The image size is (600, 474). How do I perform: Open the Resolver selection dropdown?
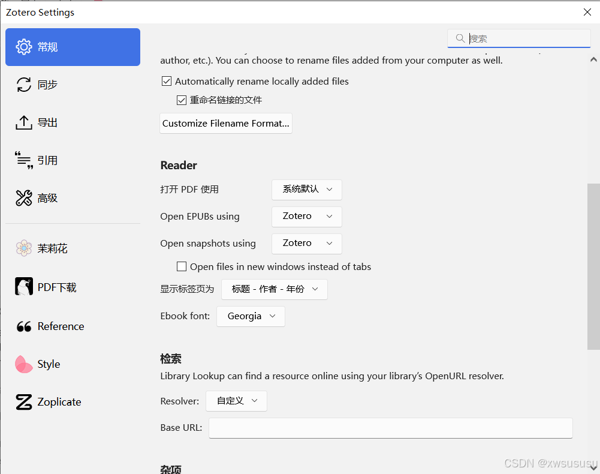(236, 401)
